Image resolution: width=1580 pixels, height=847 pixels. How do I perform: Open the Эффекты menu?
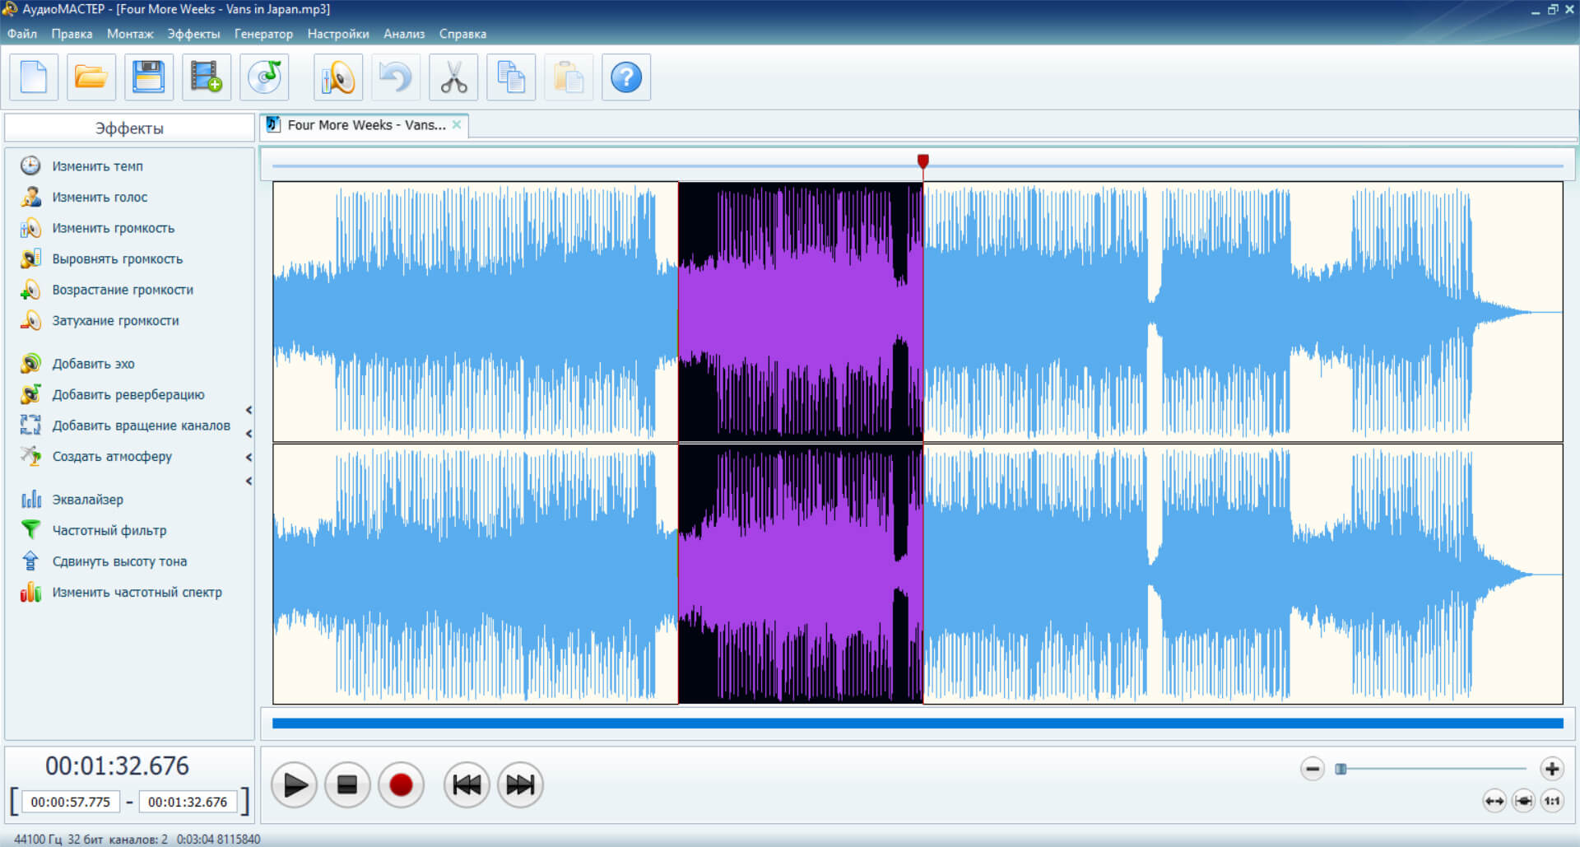(x=193, y=34)
